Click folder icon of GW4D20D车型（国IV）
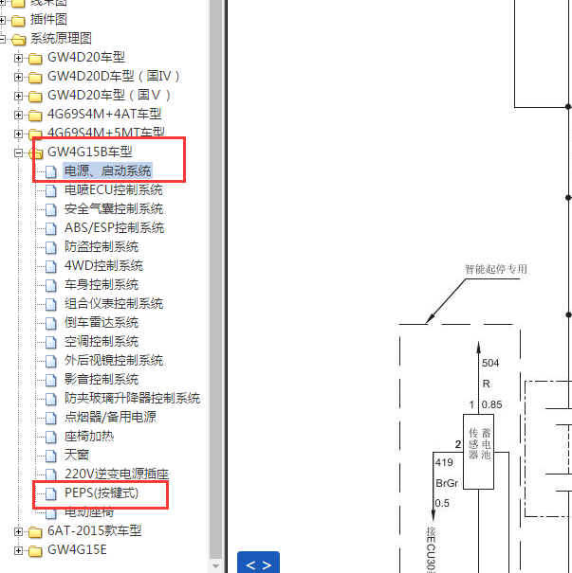This screenshot has height=573, width=572. [35, 77]
